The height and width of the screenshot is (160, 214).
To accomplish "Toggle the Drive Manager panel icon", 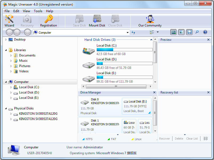I will coord(173,32).
